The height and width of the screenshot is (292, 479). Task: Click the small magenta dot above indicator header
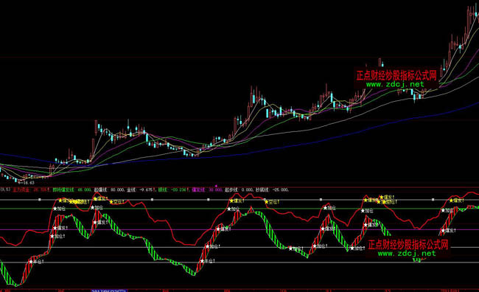[x=216, y=186]
